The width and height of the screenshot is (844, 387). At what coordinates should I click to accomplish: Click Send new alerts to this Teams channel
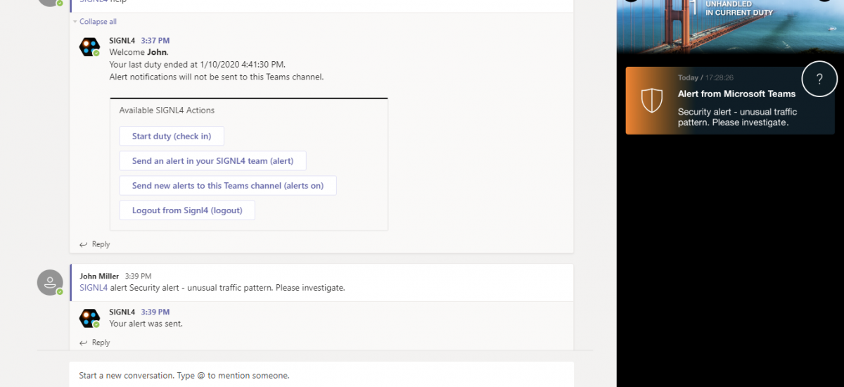pyautogui.click(x=228, y=186)
